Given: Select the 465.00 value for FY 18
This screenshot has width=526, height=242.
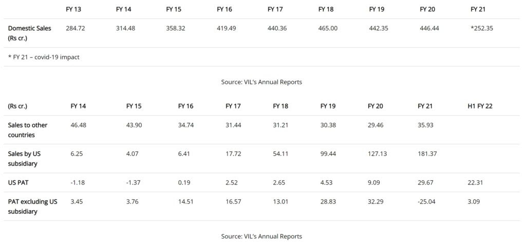Looking at the screenshot, I should [x=328, y=29].
